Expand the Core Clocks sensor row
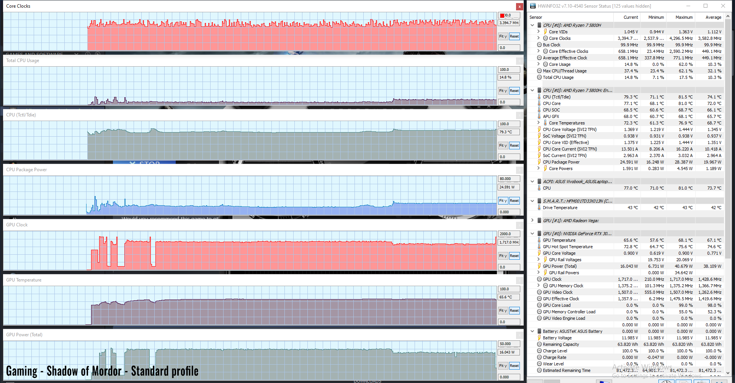Screen dimensions: 735x383 tap(539, 38)
